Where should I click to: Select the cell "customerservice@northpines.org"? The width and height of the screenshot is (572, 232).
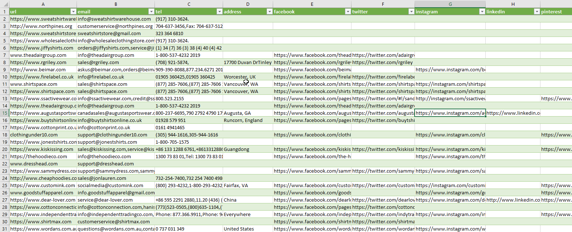pos(116,26)
